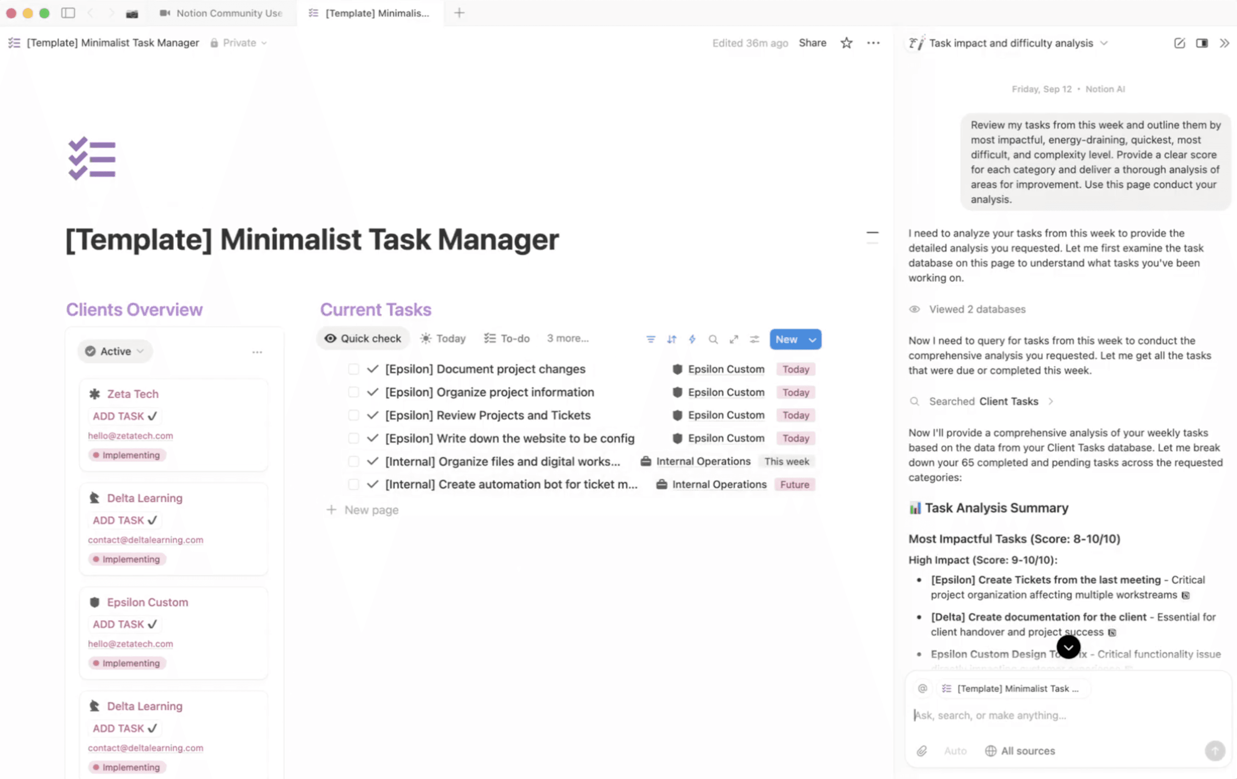
Task: Open the lightning bolt automations icon
Action: click(692, 339)
